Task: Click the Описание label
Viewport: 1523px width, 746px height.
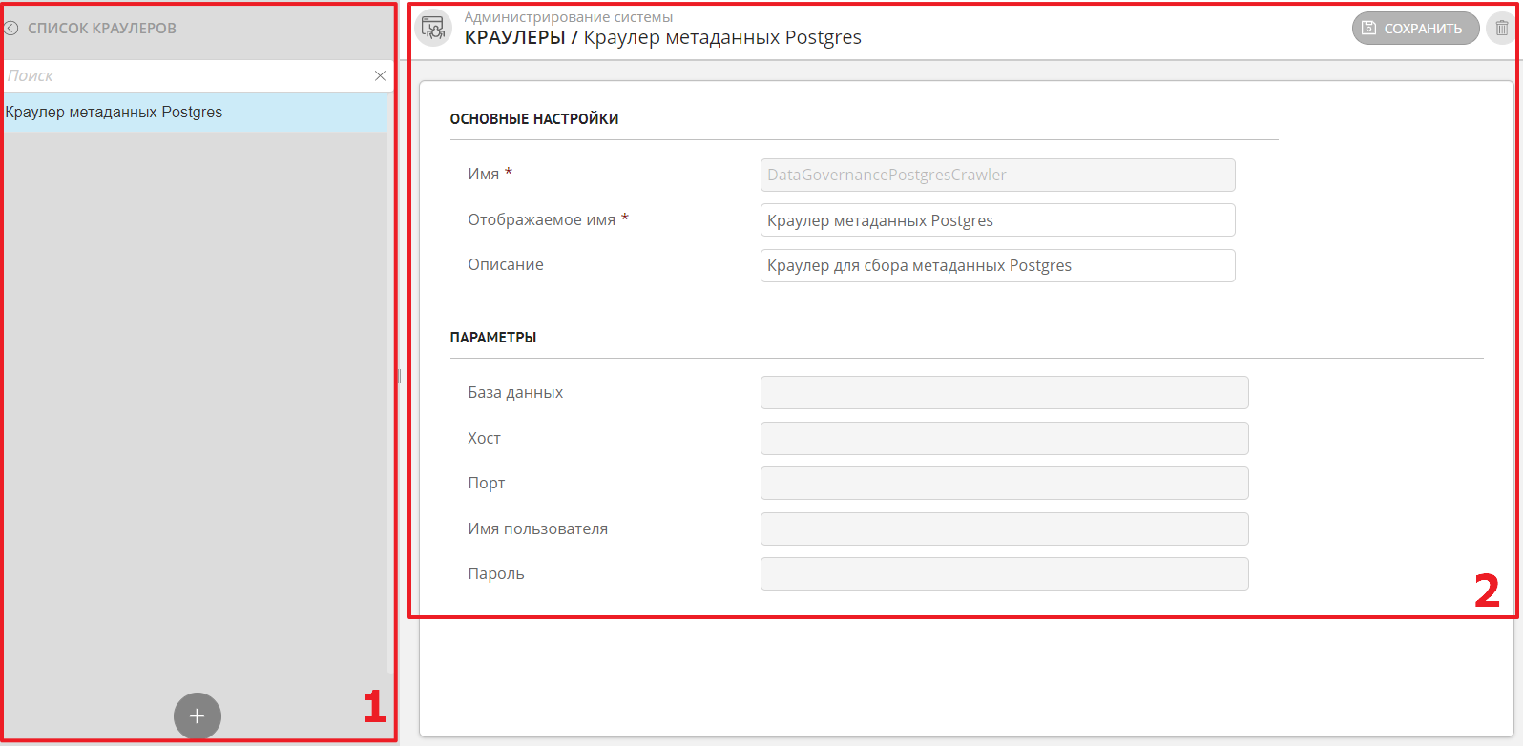Action: (x=506, y=265)
